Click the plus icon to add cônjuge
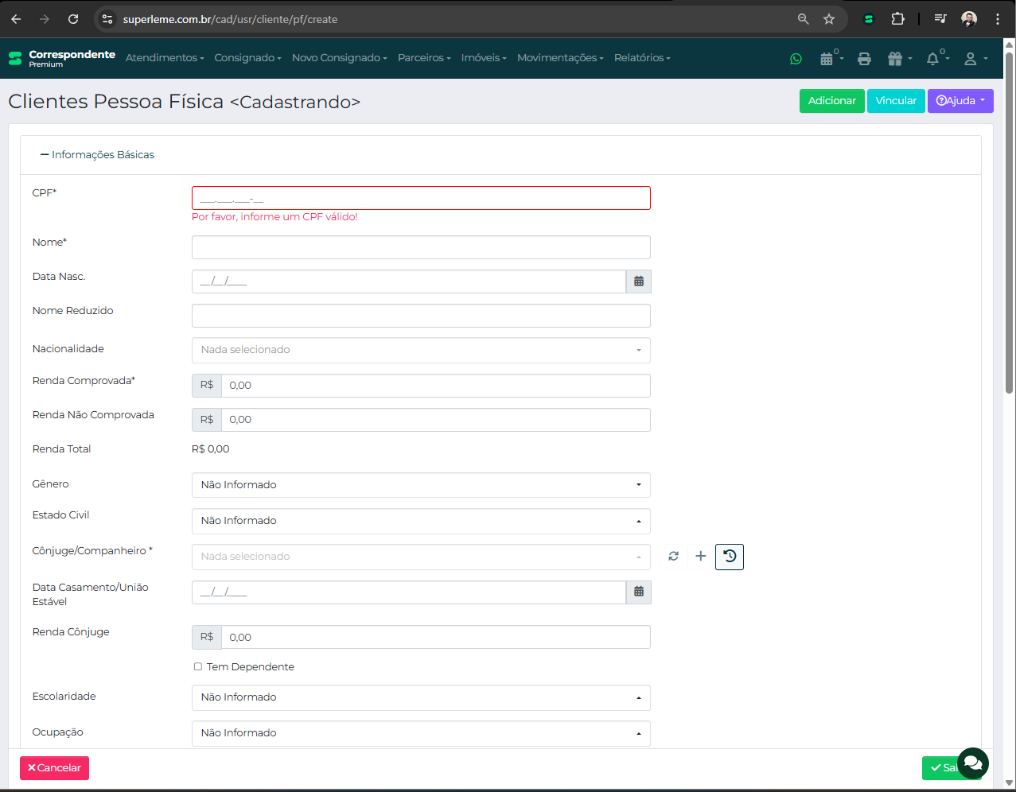 coord(700,557)
